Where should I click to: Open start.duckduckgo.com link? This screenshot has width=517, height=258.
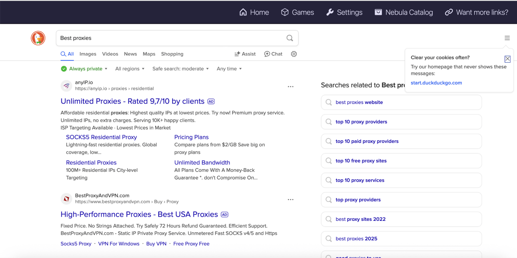coord(436,83)
